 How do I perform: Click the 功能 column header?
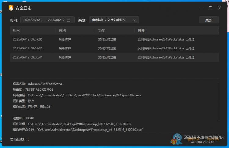point(102,31)
